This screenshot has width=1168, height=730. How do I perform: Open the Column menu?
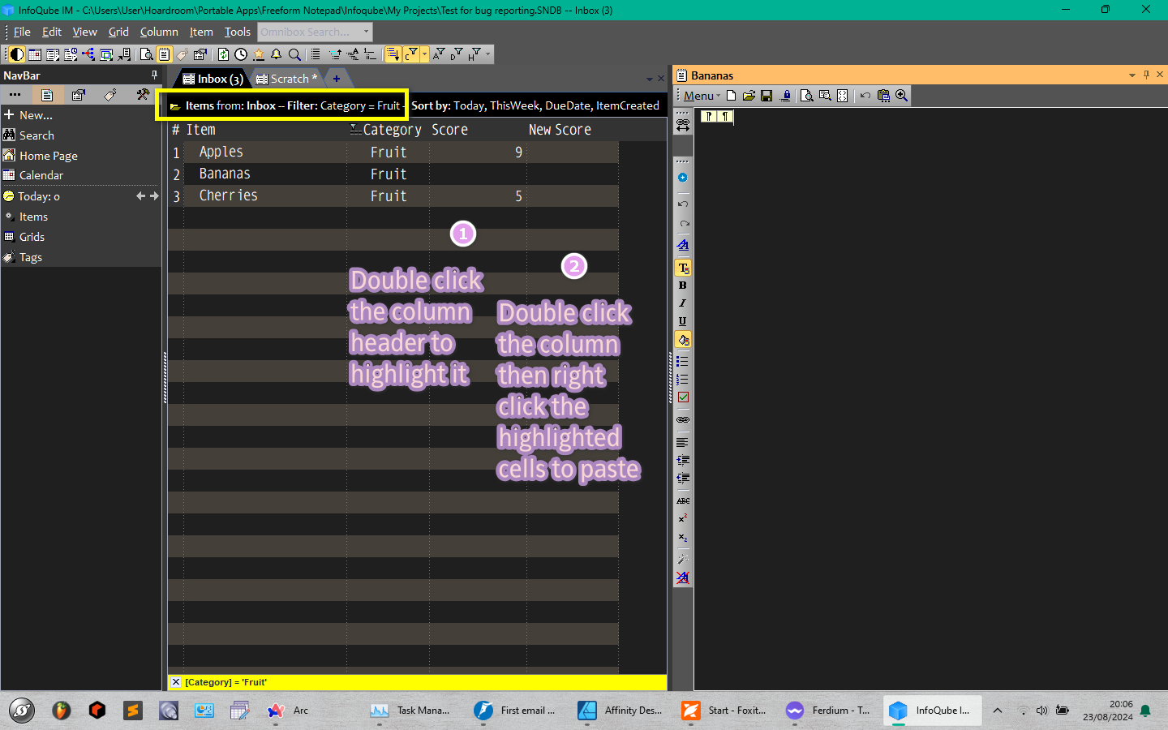point(159,32)
